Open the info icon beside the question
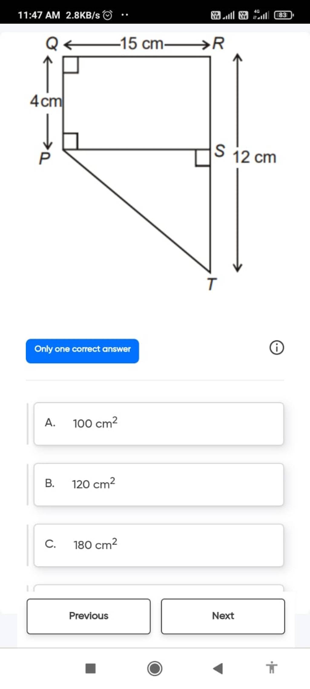Viewport: 310px width, 689px height. click(277, 348)
